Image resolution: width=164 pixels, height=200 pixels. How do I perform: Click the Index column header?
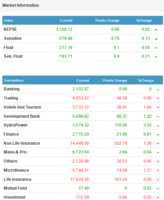click(x=8, y=21)
